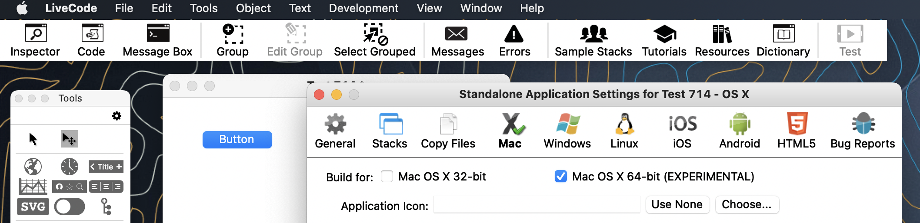This screenshot has width=920, height=223.
Task: Click the Application Icon path field
Action: coord(537,204)
